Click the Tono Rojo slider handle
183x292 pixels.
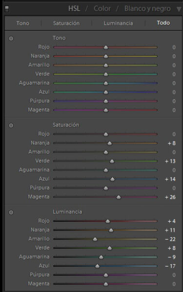click(106, 47)
